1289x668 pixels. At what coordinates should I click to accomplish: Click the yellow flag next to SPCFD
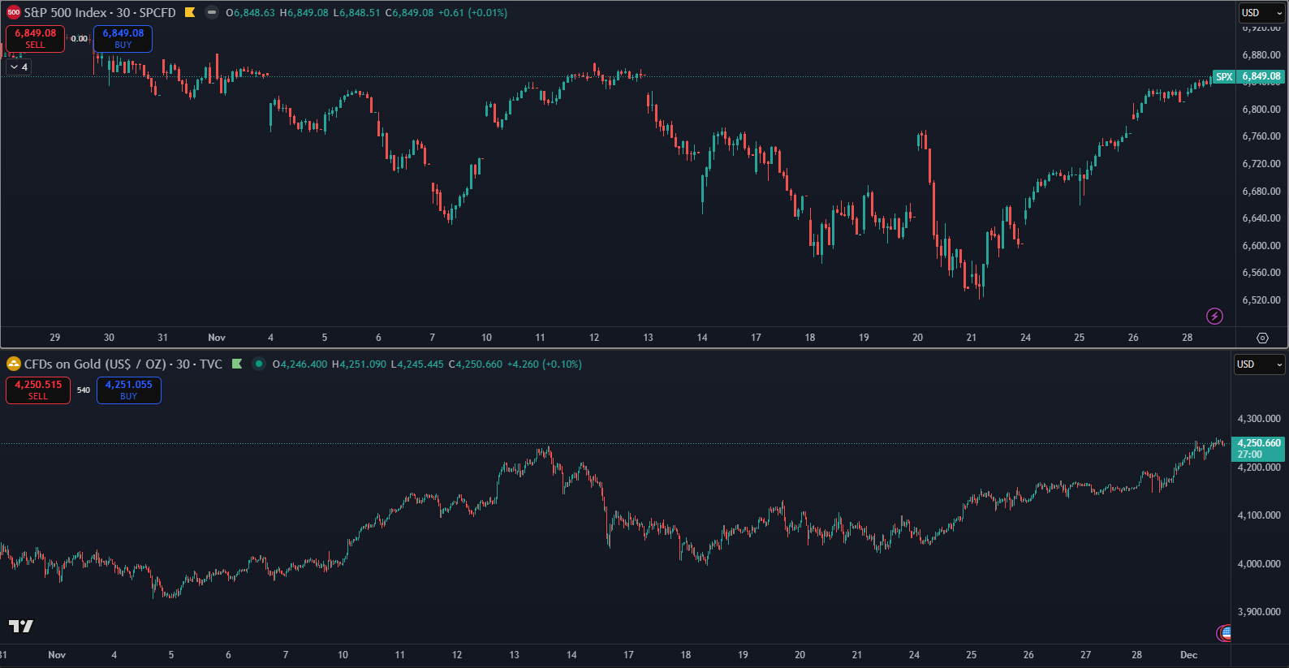click(x=190, y=13)
